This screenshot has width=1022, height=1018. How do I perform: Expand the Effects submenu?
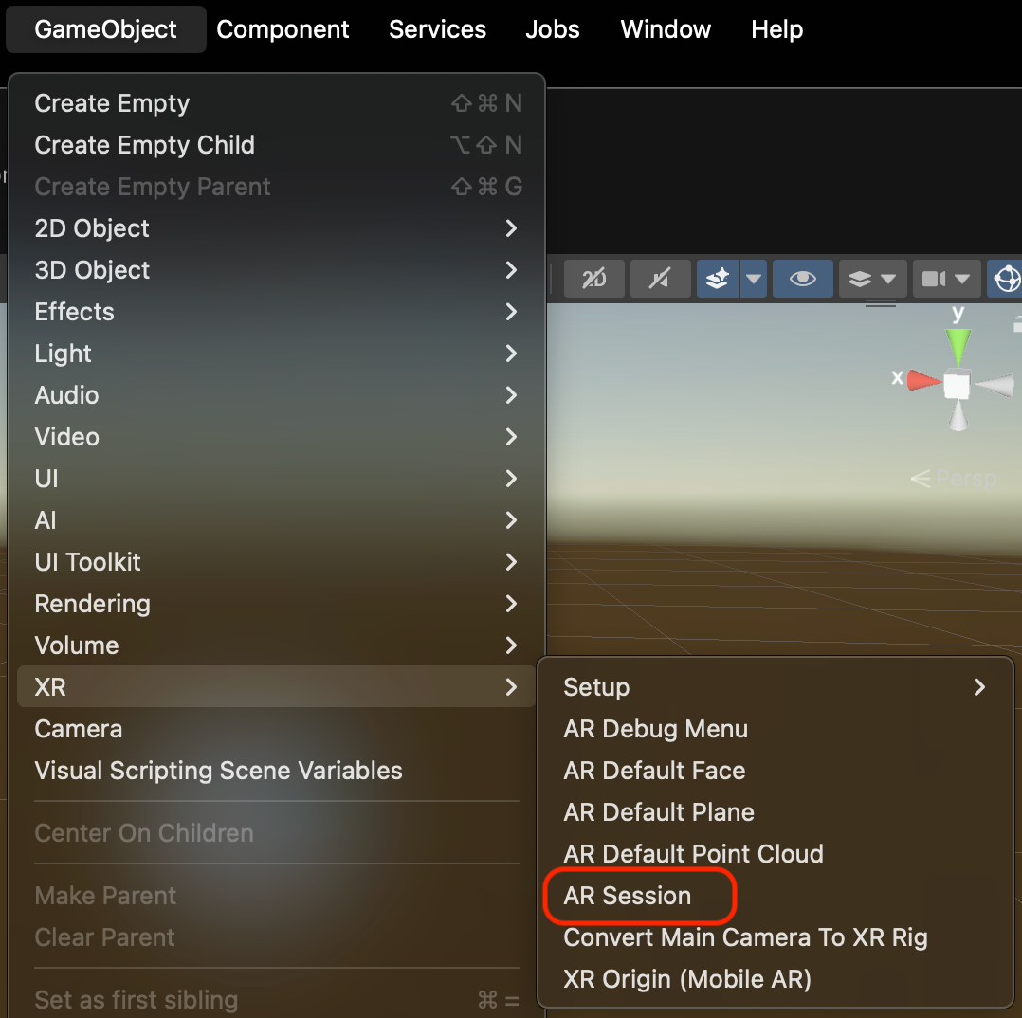(277, 312)
